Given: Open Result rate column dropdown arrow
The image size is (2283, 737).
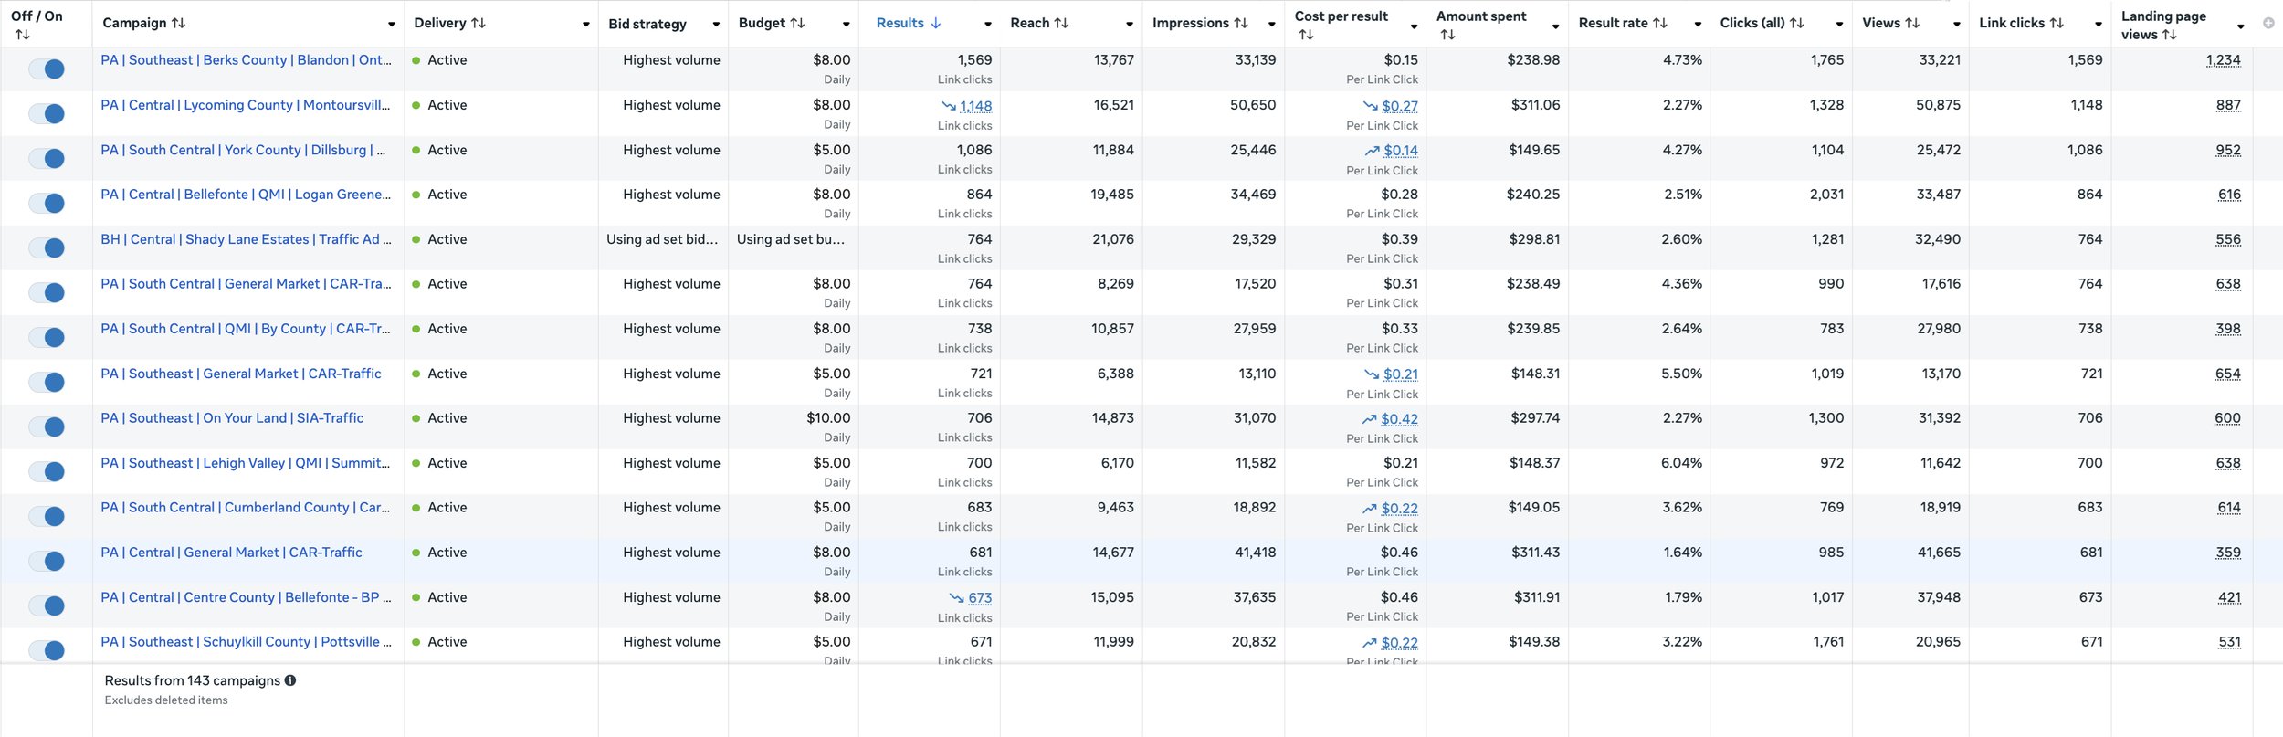Looking at the screenshot, I should (x=1698, y=25).
